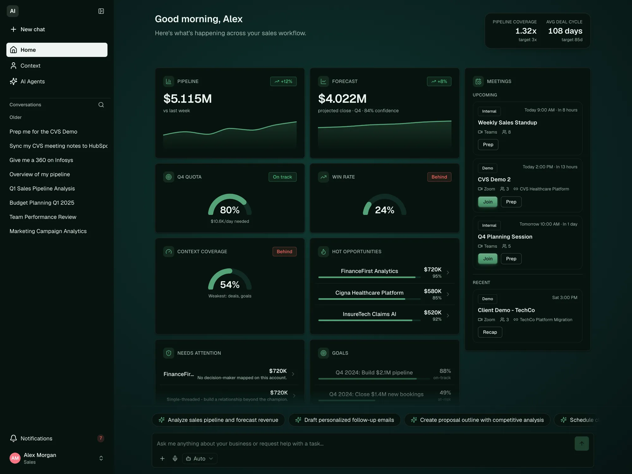
Task: Add attachment with plus icon
Action: tap(162, 459)
